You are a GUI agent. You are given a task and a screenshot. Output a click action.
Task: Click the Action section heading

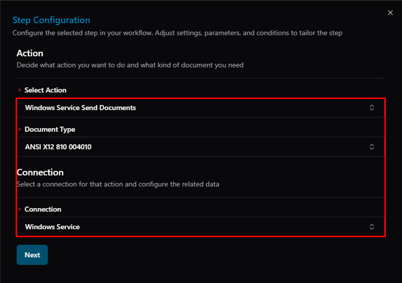(30, 53)
